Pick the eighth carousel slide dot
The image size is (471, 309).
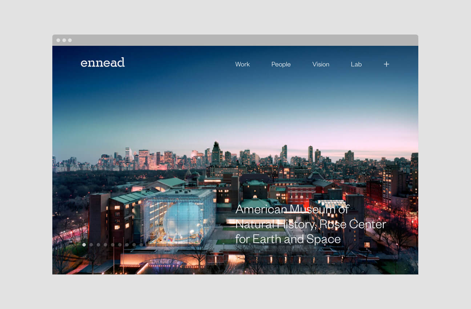[x=134, y=245]
